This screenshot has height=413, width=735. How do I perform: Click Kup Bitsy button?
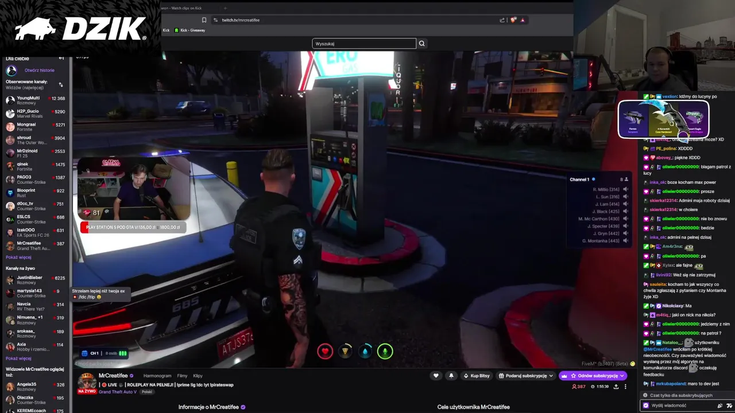coord(477,376)
